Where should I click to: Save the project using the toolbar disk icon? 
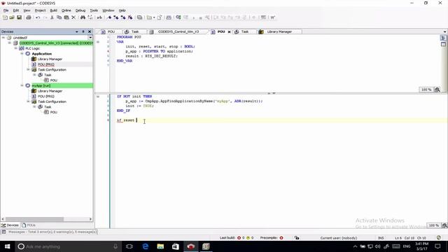coord(19,17)
